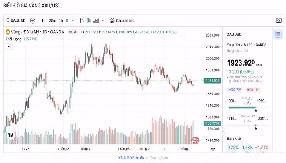This screenshot has width=286, height=163.
Task: Expand the chart type dropdown arrow
Action: 103,20
